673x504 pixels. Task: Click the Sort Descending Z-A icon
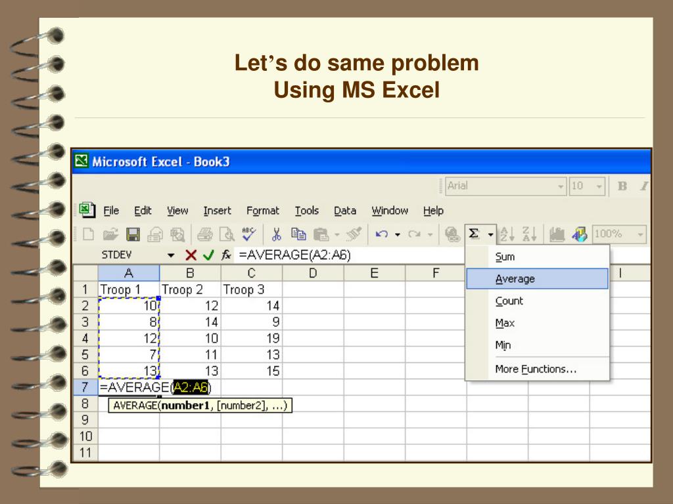pos(529,234)
